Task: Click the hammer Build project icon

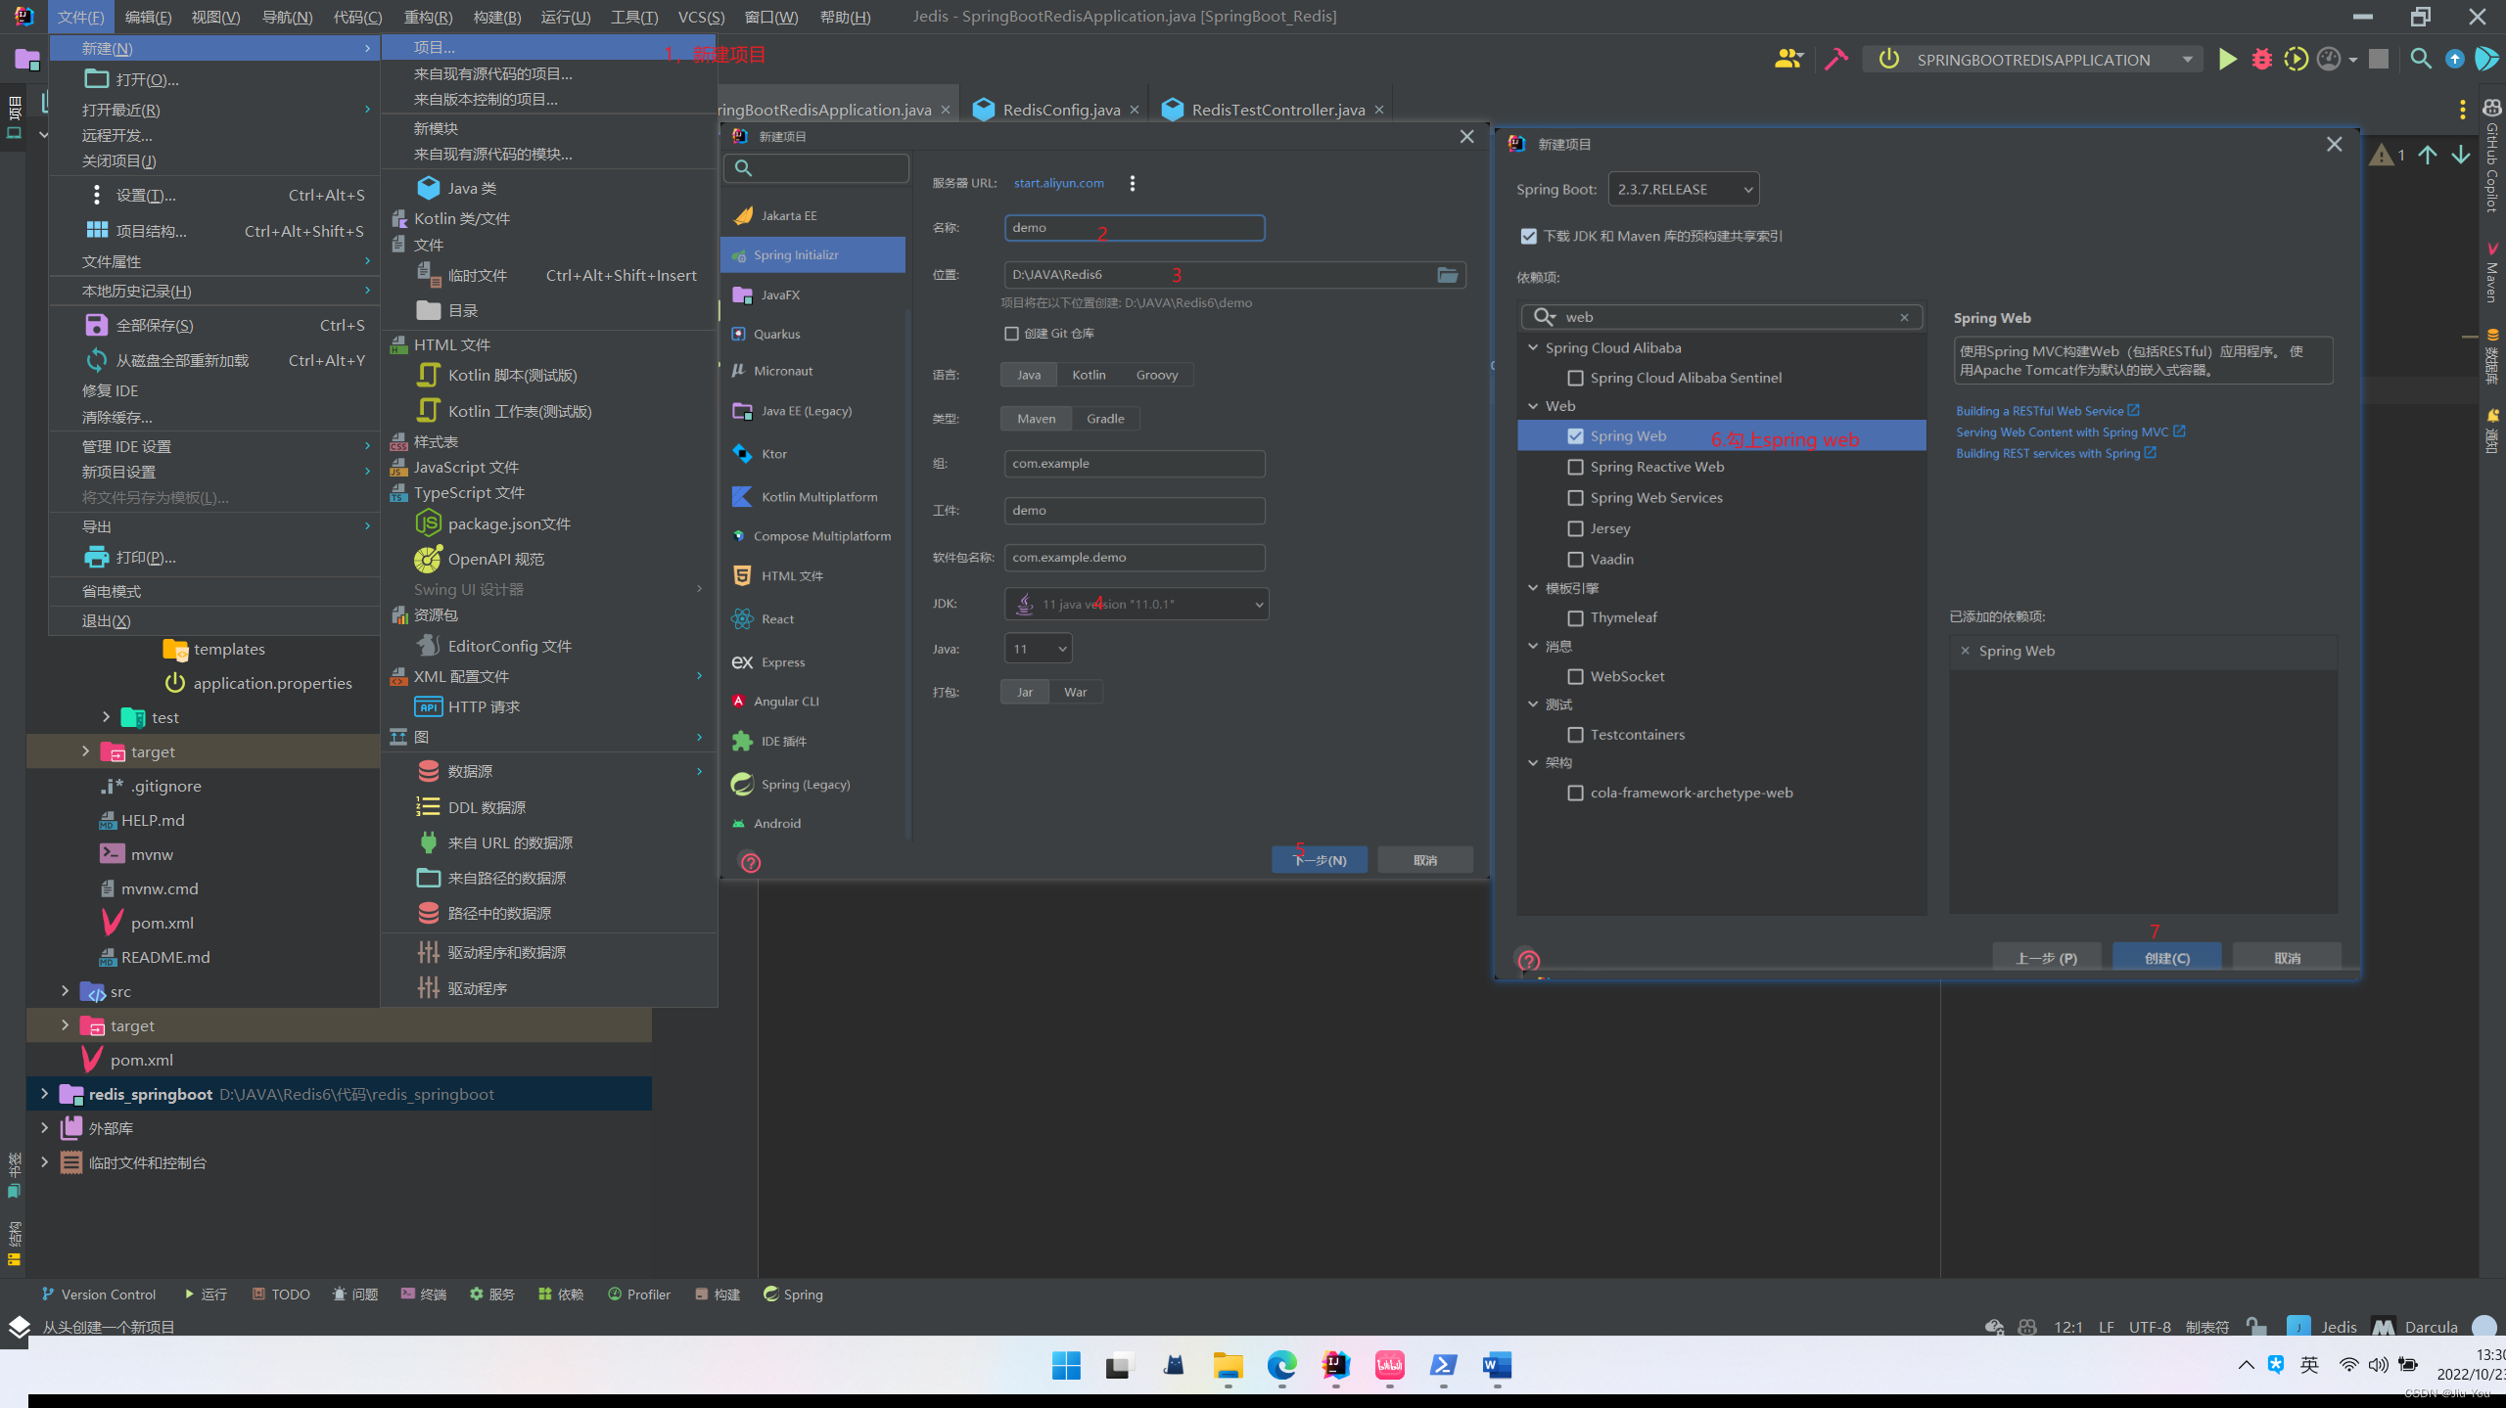Action: coord(1835,60)
